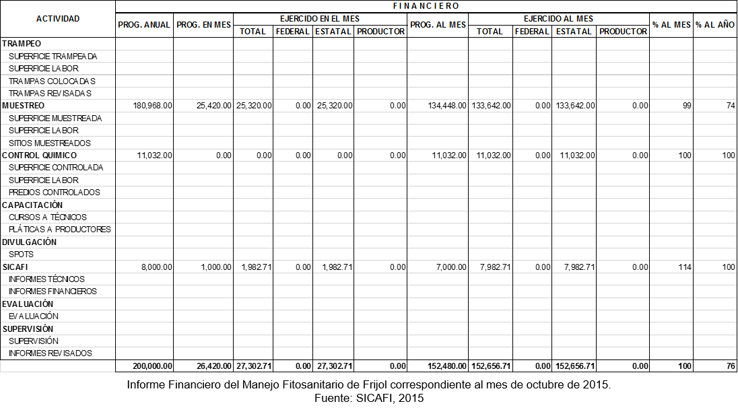
Task: Click MUESTREO exercised total 133,642.00
Action: pyautogui.click(x=491, y=106)
